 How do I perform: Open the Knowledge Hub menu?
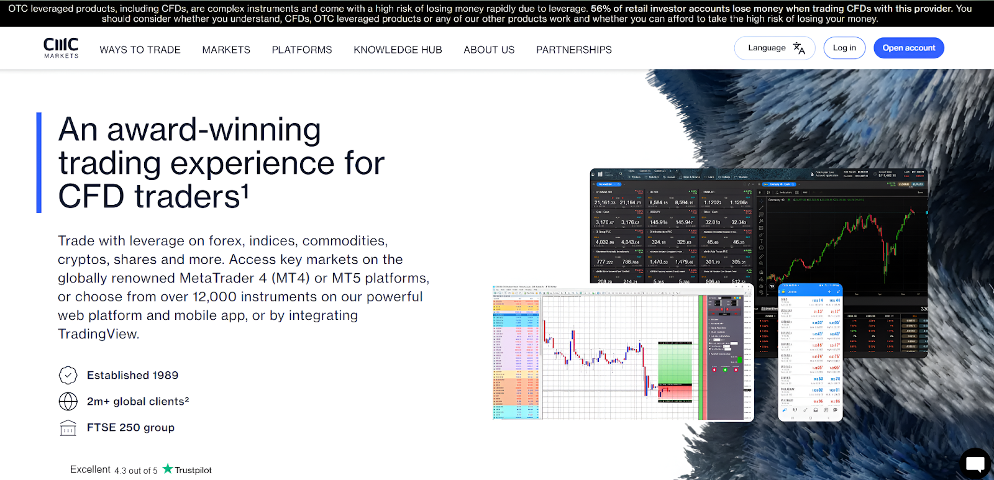coord(398,50)
